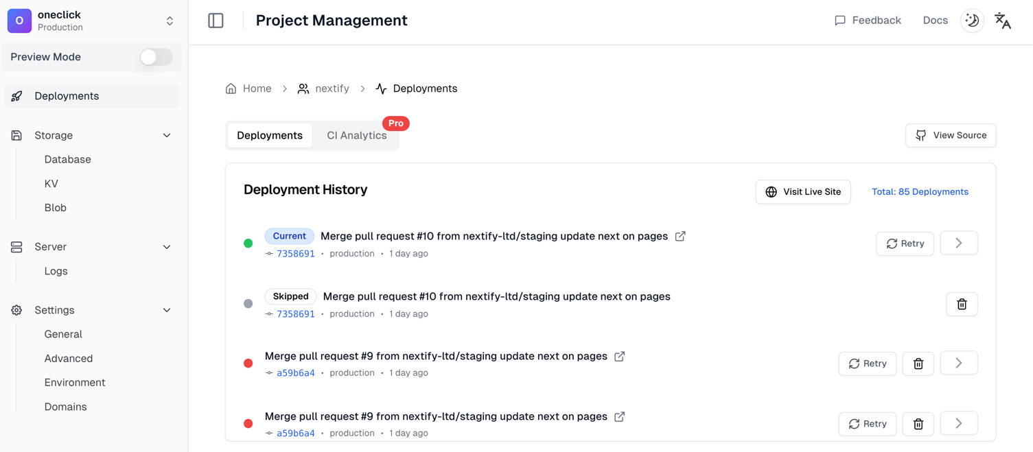Open external link for current deployment
This screenshot has height=452, width=1033.
[x=680, y=236]
